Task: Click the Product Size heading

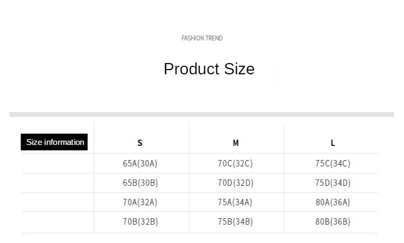Action: [209, 69]
